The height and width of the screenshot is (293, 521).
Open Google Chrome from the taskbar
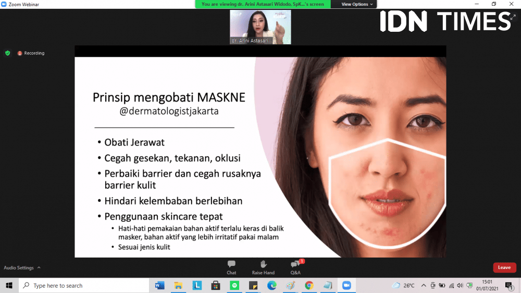pos(309,286)
